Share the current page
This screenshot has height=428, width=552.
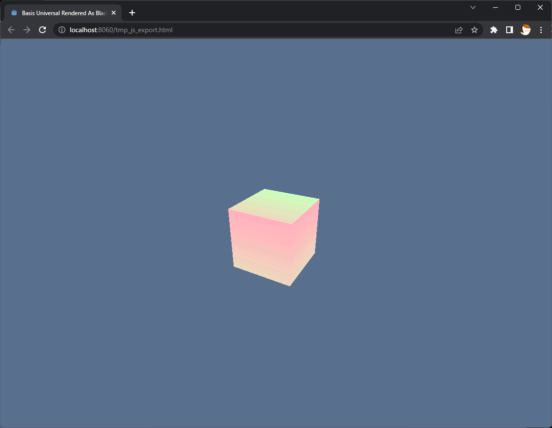[x=459, y=30]
